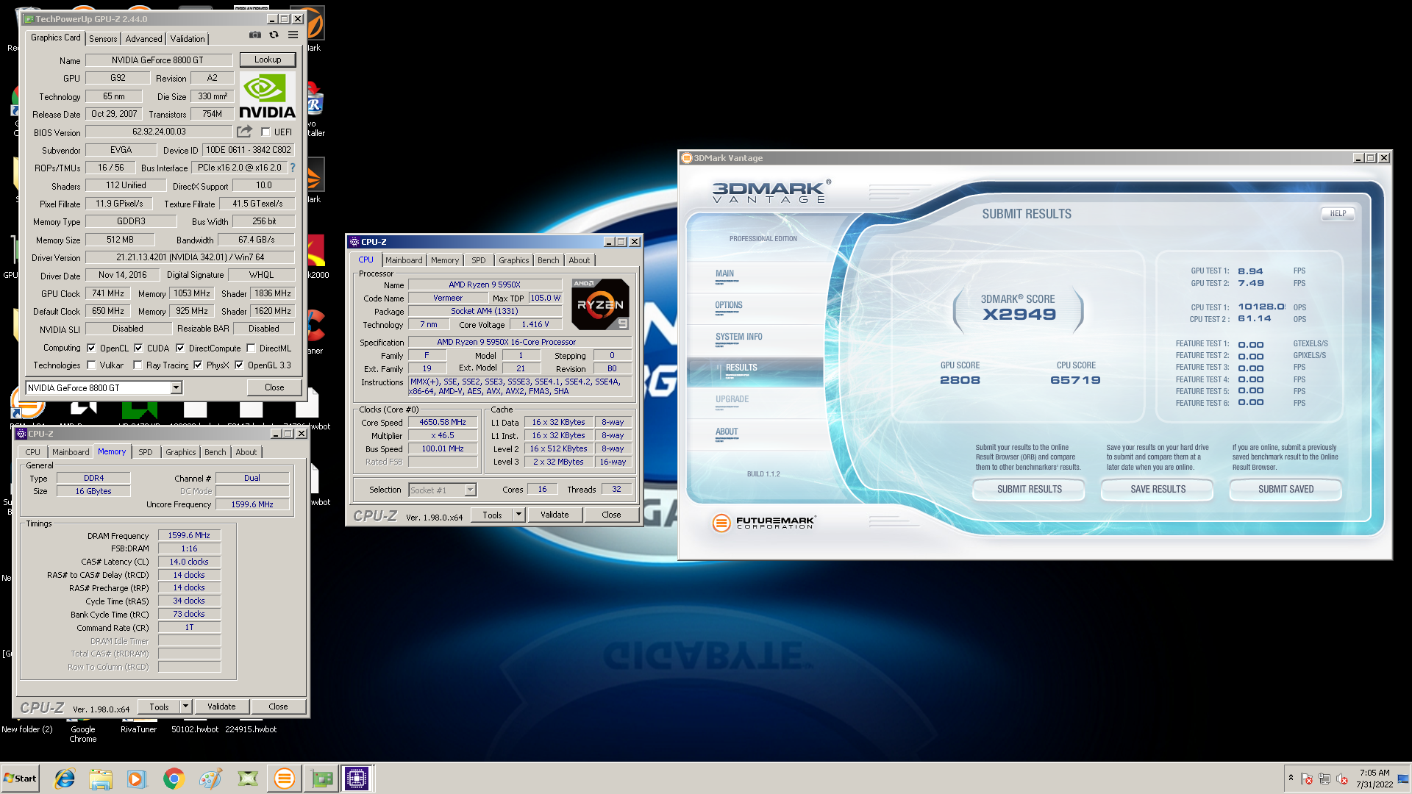Toggle the UEFI checkbox in GPU-Z
1412x794 pixels.
click(x=265, y=132)
